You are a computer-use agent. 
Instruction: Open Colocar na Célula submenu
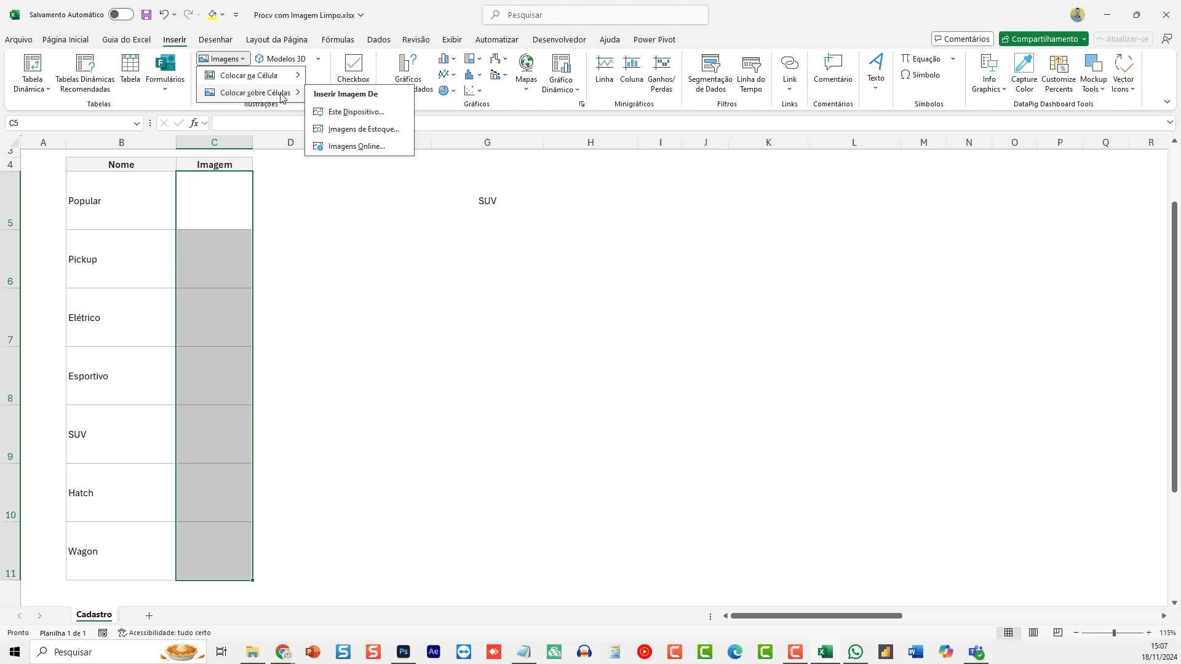click(x=252, y=76)
